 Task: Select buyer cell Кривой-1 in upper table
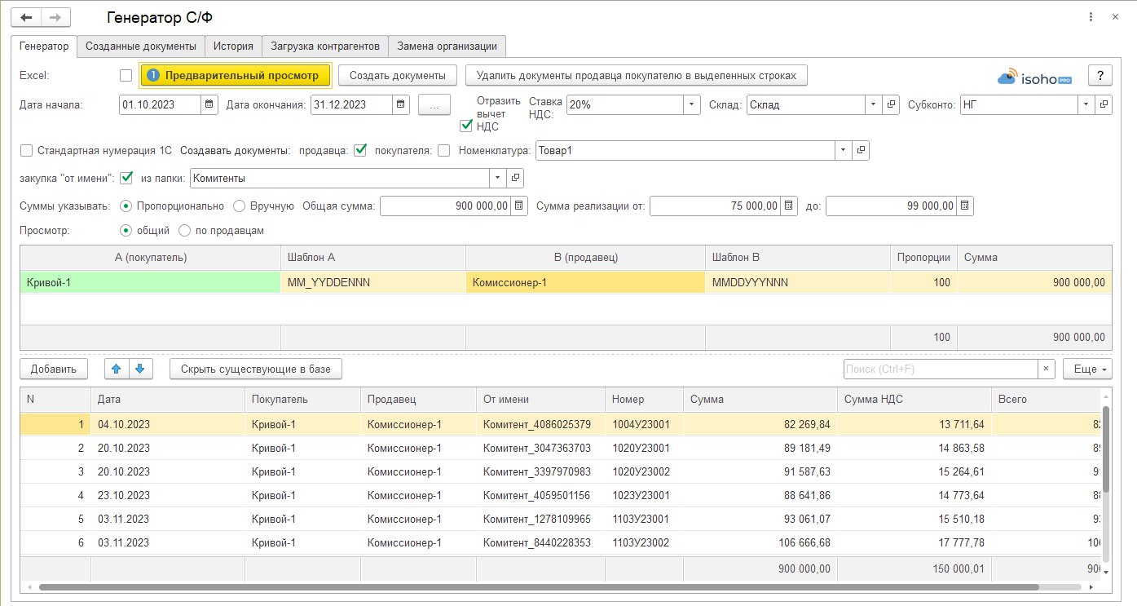point(150,282)
